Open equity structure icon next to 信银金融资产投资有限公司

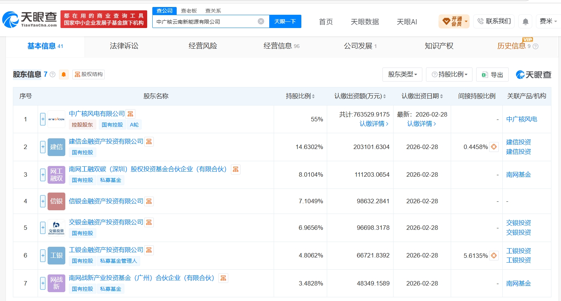click(149, 201)
